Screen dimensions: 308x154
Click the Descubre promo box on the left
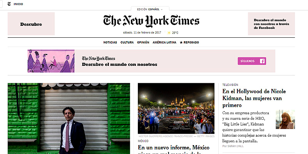pyautogui.click(x=31, y=24)
